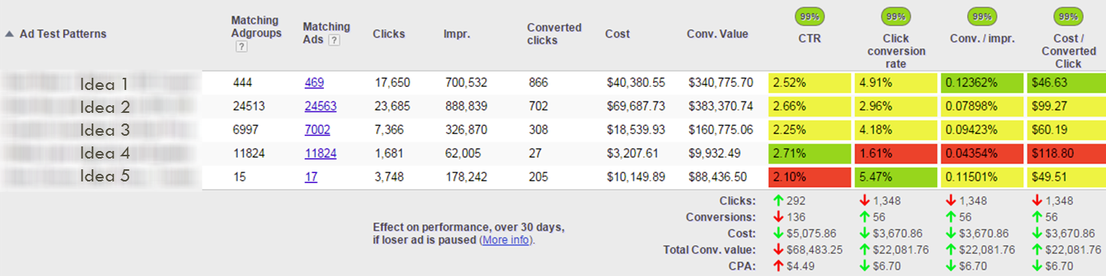Open the 469 matching ads link

(x=314, y=83)
